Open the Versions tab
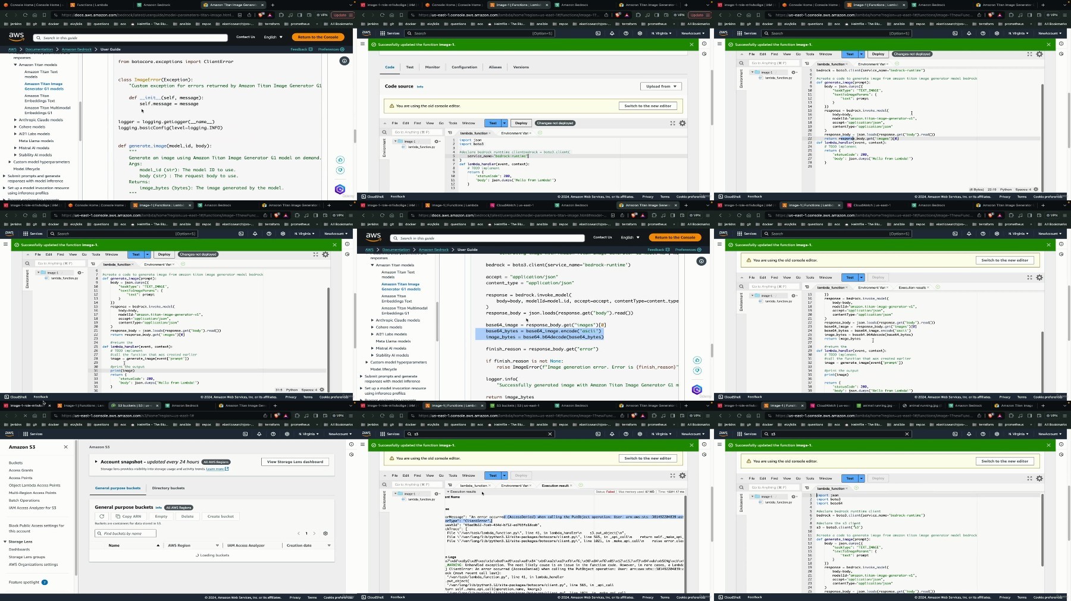Screen dimensions: 1071x601 [x=521, y=67]
